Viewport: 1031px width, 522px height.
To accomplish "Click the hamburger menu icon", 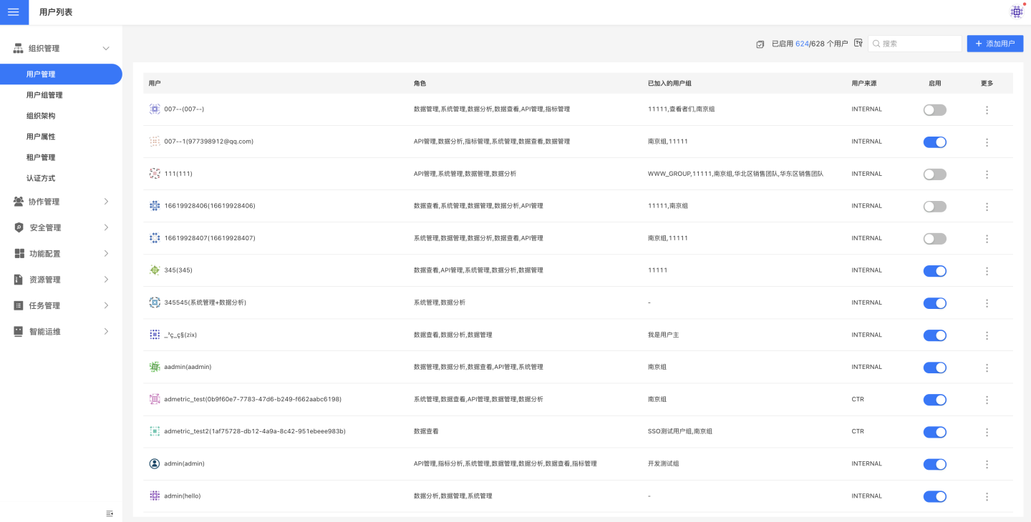I will 14,12.
